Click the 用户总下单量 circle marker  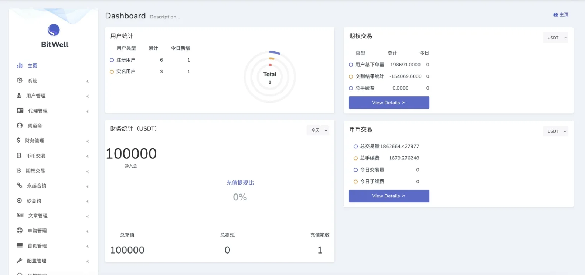pyautogui.click(x=351, y=65)
